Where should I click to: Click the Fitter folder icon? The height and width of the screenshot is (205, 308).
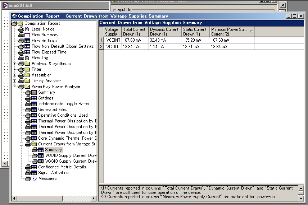[27, 69]
